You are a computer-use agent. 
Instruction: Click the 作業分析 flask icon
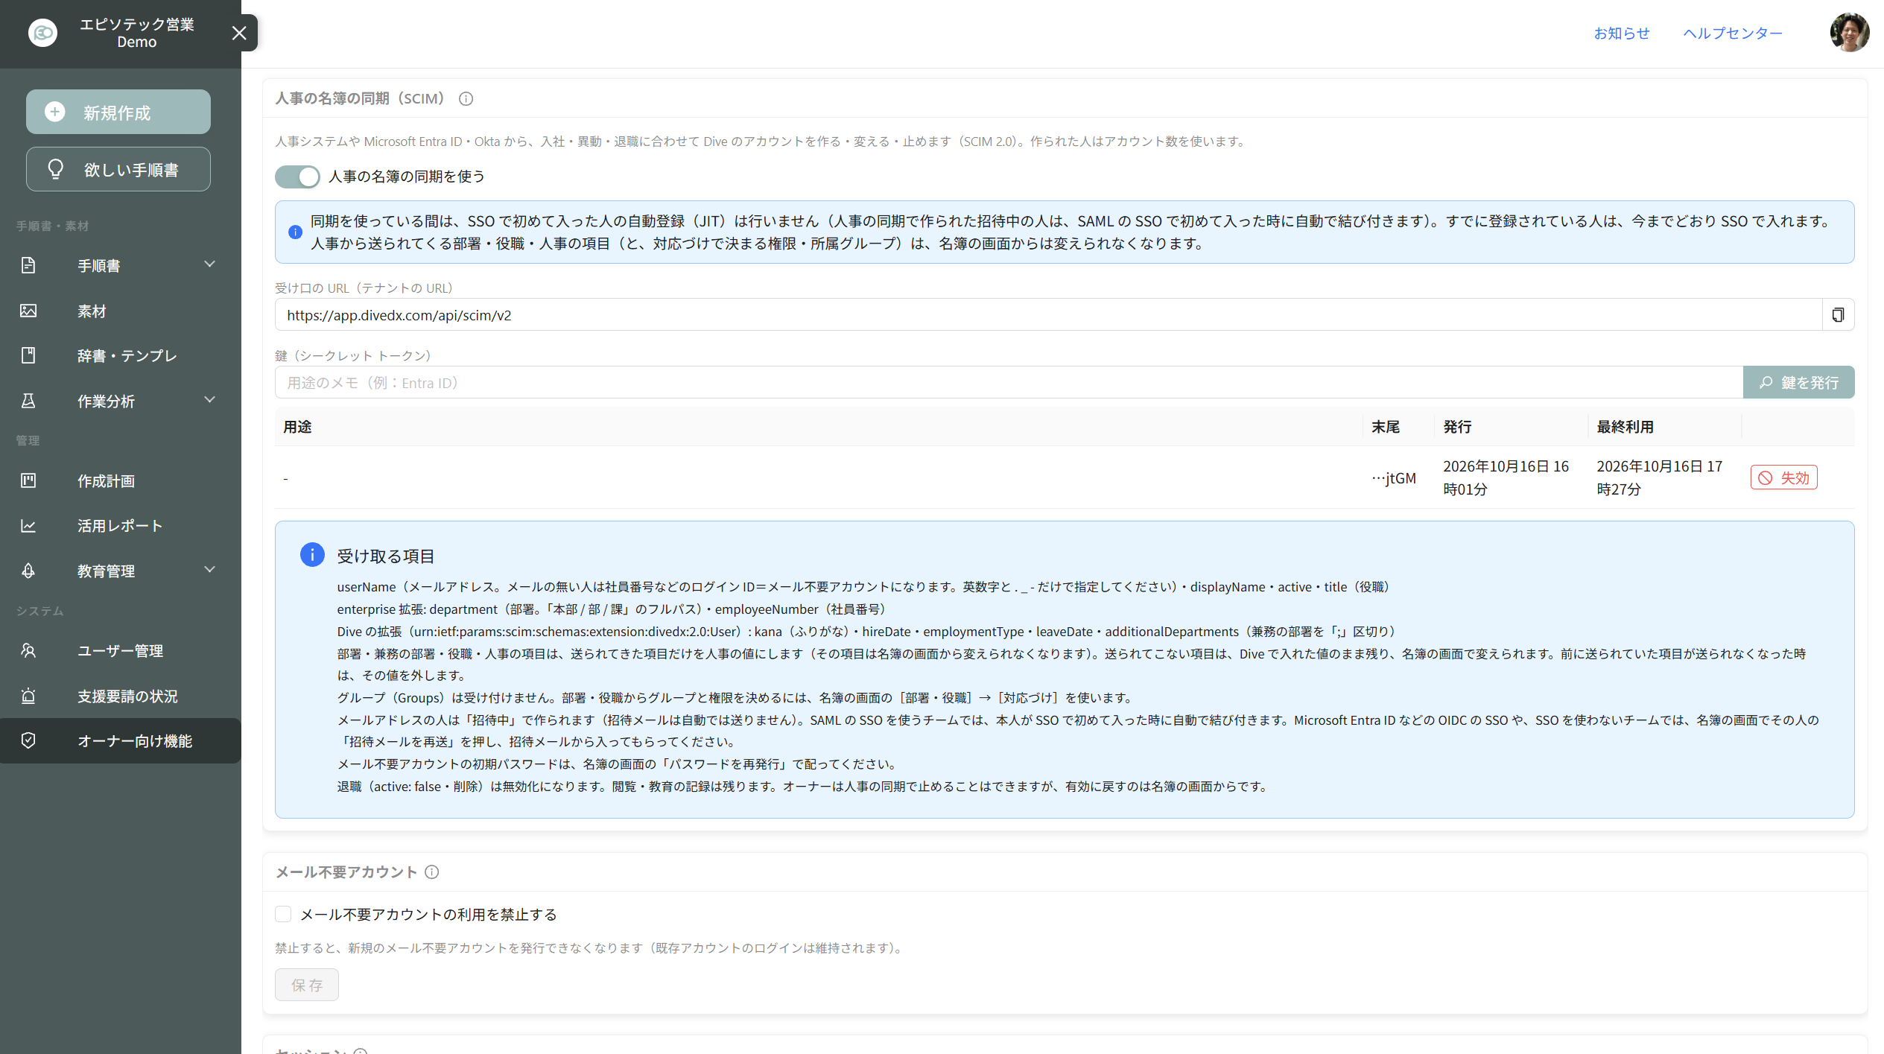point(28,401)
